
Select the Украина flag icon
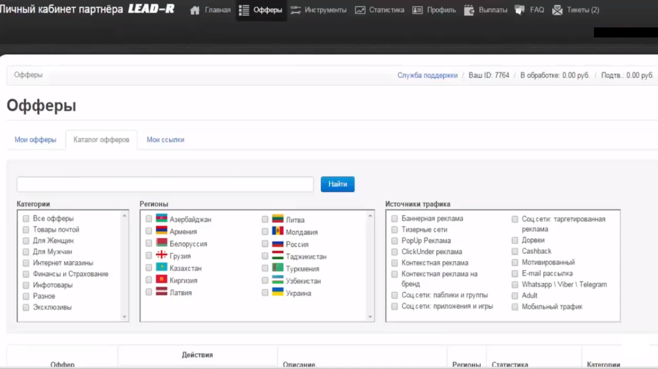tap(277, 292)
